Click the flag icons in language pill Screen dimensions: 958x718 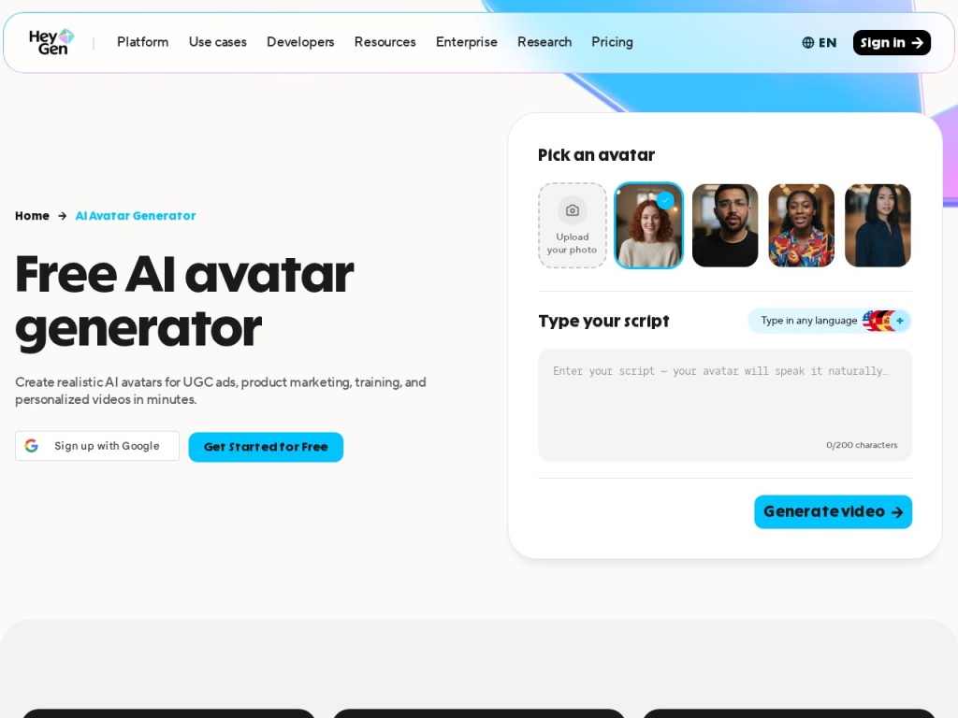878,321
